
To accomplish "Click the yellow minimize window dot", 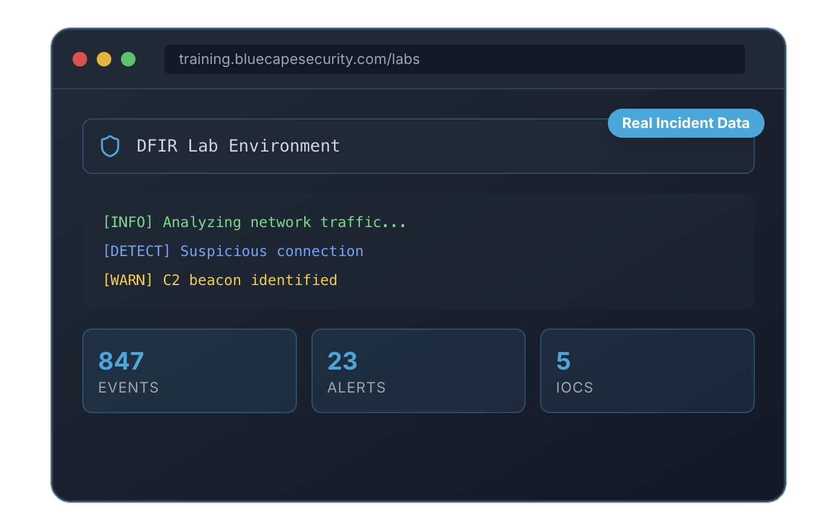I will click(104, 59).
